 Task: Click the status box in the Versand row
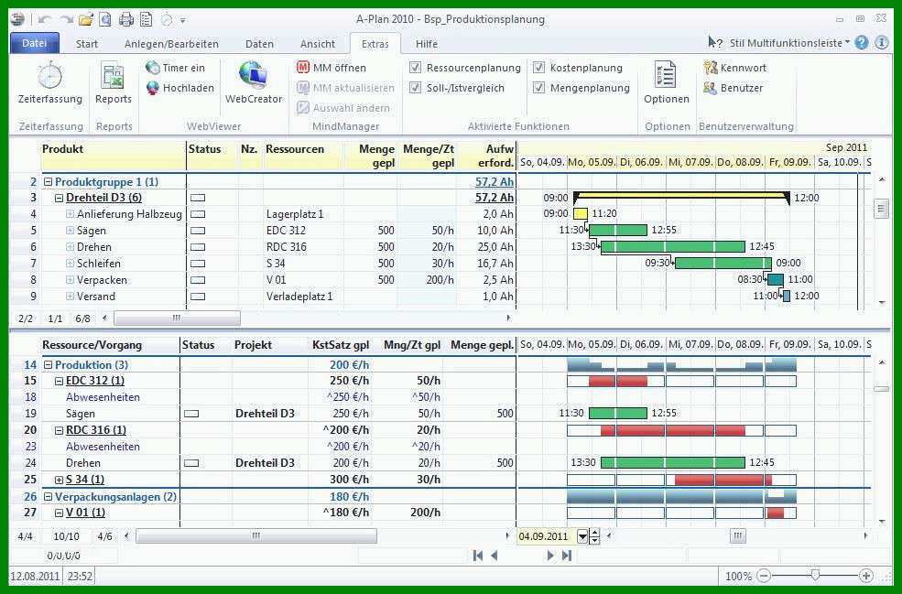tap(197, 297)
